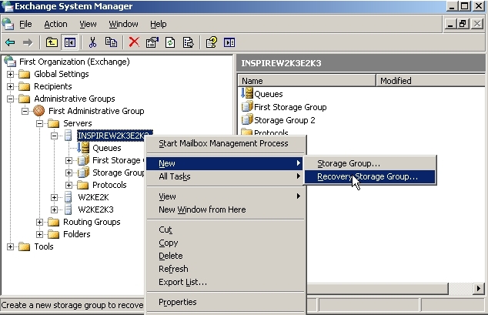
Task: Click the green Refresh toolbar icon
Action: [170, 42]
